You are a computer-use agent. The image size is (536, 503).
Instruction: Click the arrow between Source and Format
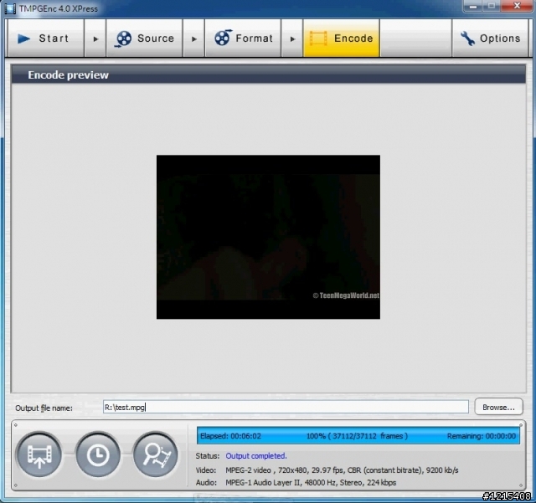pos(193,38)
